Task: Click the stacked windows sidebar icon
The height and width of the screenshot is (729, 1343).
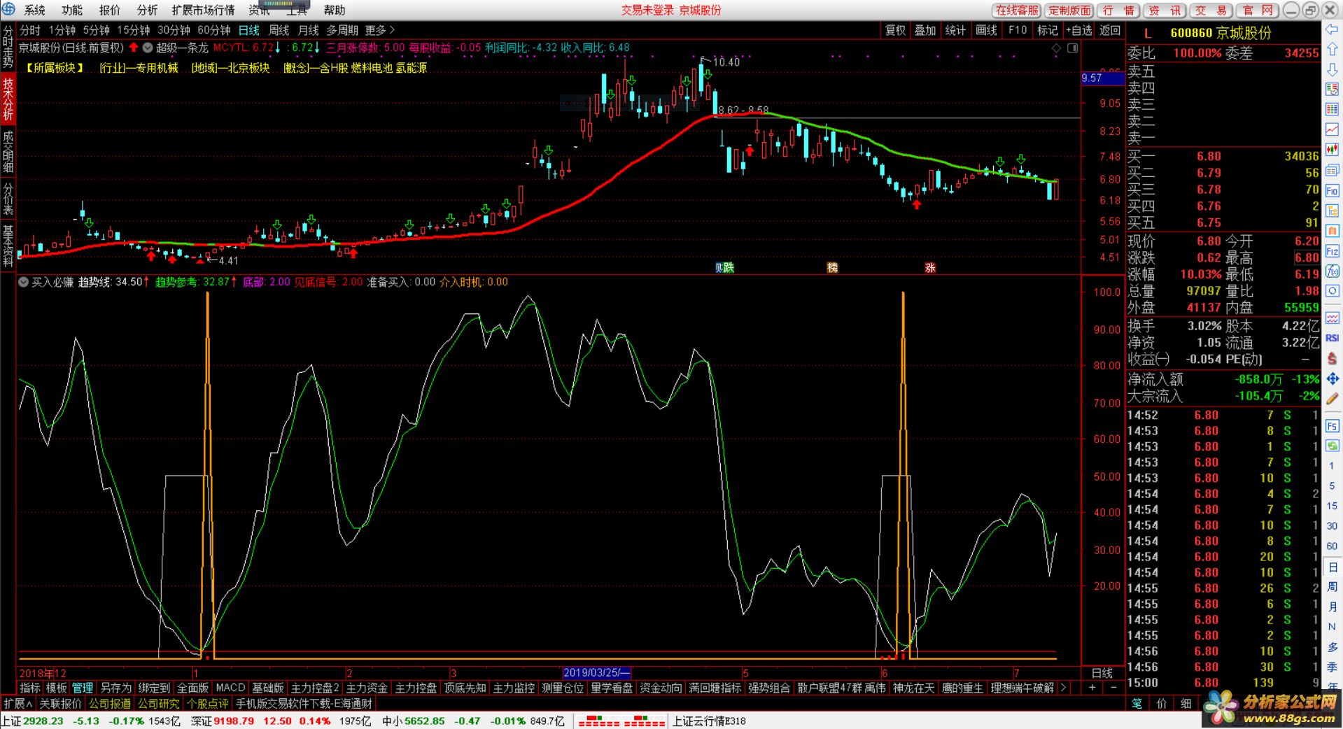Action: (1332, 171)
